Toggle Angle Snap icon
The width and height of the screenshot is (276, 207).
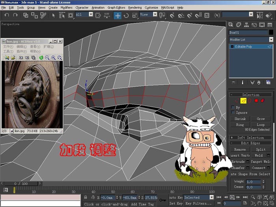coord(181,15)
